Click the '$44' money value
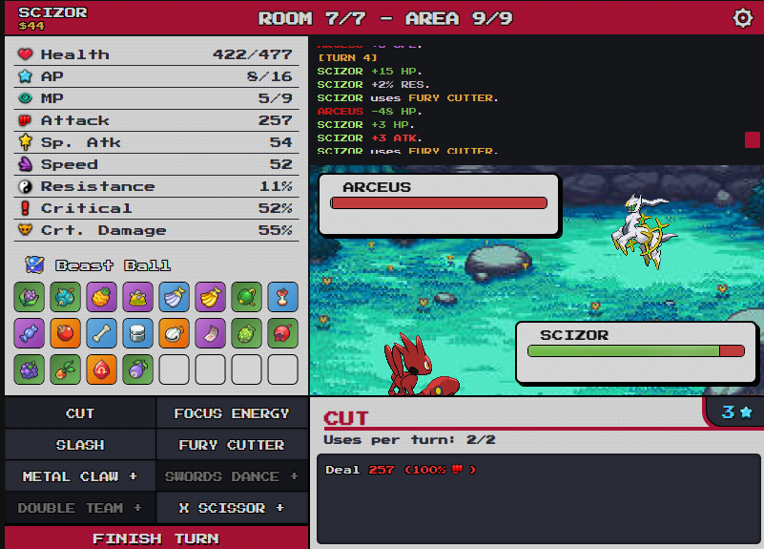 pos(31,26)
